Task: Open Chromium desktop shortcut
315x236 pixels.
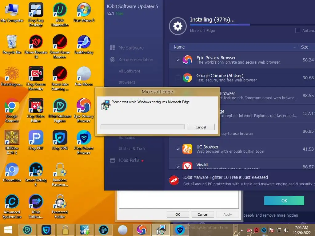Action: pos(12,172)
